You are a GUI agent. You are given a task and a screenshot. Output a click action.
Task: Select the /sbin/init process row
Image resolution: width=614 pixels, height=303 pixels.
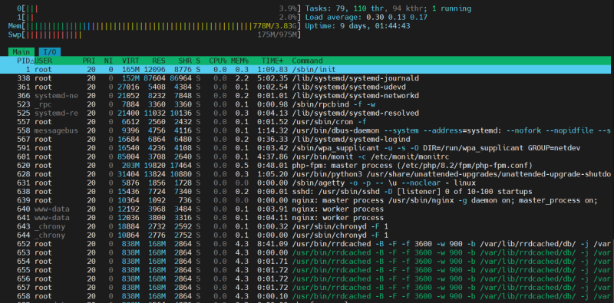tap(305, 69)
